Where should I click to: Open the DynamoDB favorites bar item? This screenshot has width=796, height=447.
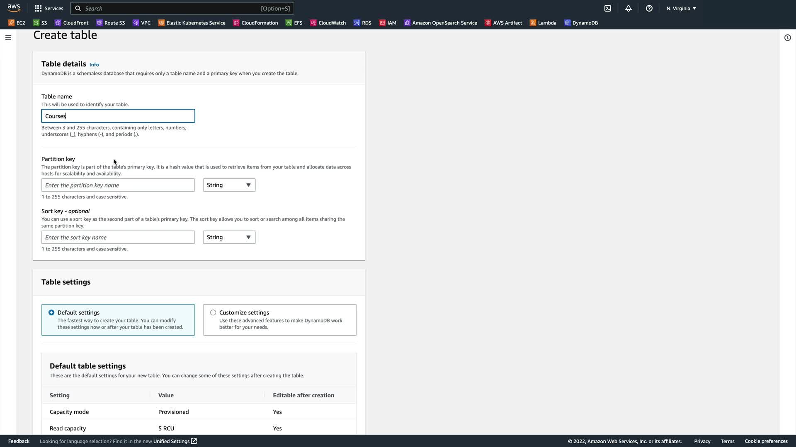(x=581, y=23)
